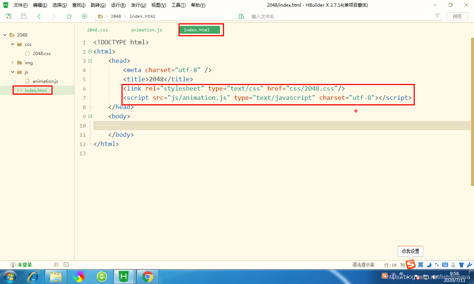
Task: Click the Sogou wrench settings icon
Action: coord(470,265)
